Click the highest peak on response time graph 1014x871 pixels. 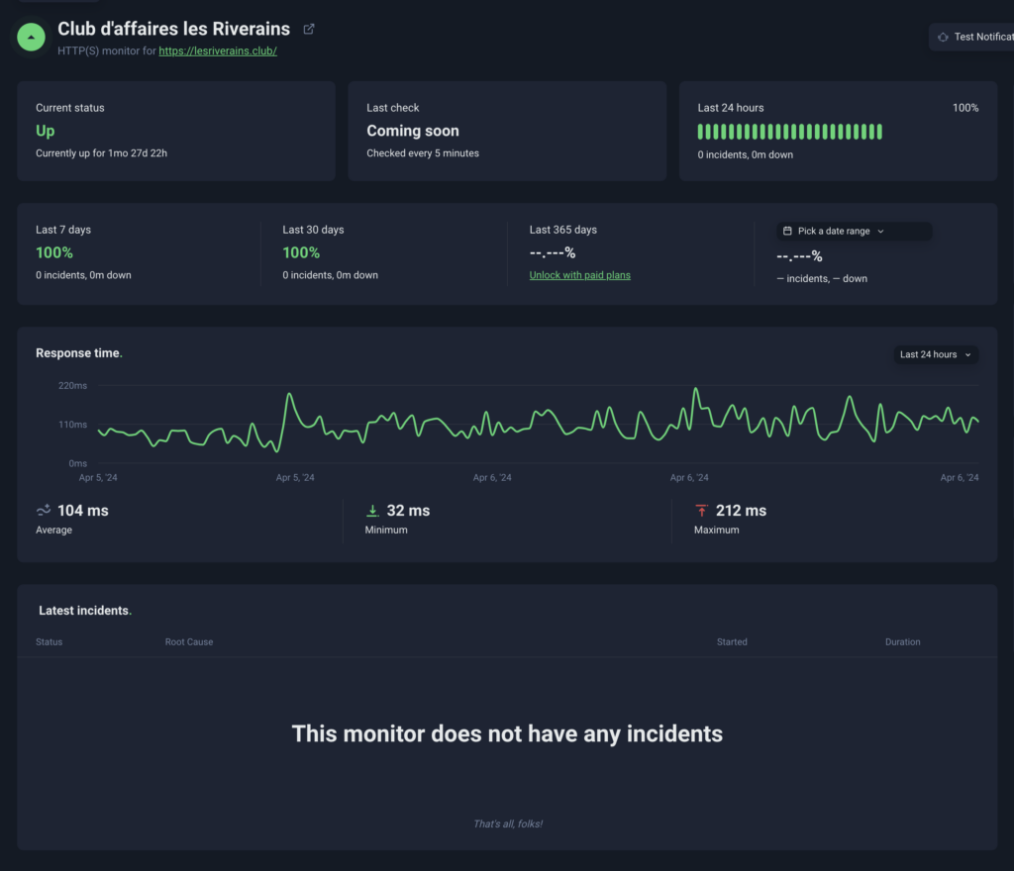[696, 389]
